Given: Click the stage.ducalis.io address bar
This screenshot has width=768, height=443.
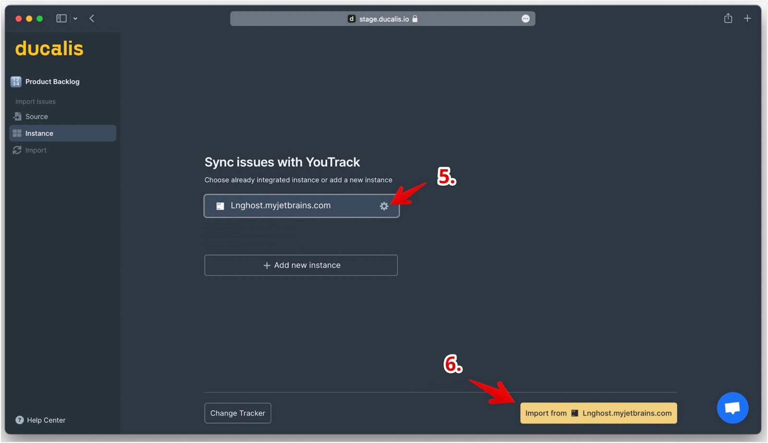Looking at the screenshot, I should point(383,19).
